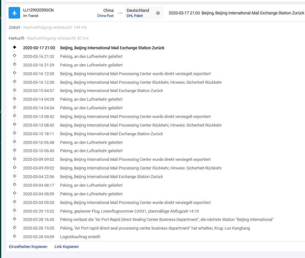Select the 2020-03-16 21:33 Luftverkehr geliefert row

click(x=73, y=57)
